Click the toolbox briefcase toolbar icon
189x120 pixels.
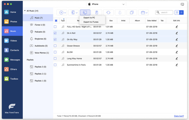(143, 13)
